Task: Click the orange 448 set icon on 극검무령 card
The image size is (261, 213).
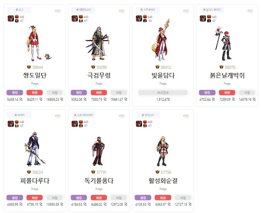Action: [x=81, y=17]
